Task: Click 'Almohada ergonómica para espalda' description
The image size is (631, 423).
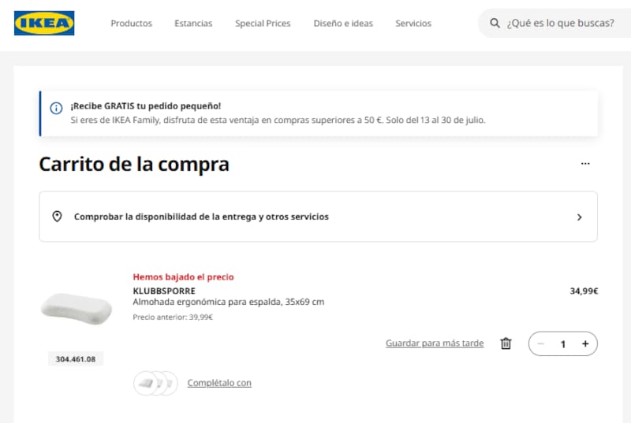Action: (229, 302)
